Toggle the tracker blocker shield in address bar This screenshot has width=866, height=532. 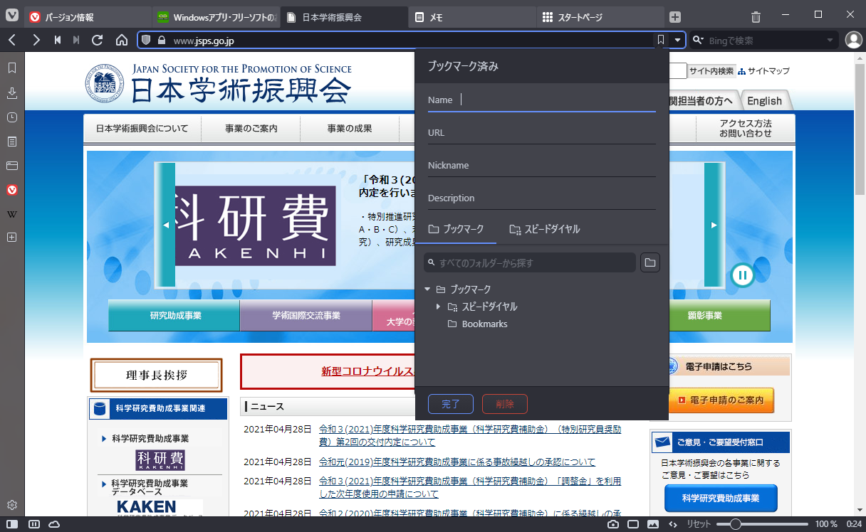(x=146, y=41)
